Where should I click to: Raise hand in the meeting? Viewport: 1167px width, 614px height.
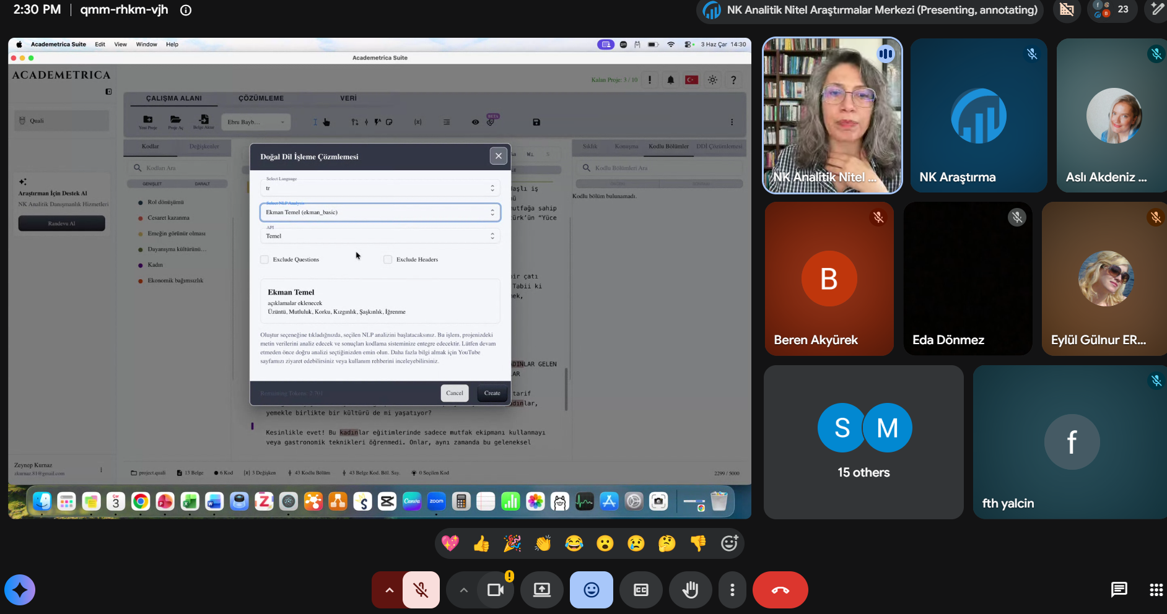[x=691, y=590]
